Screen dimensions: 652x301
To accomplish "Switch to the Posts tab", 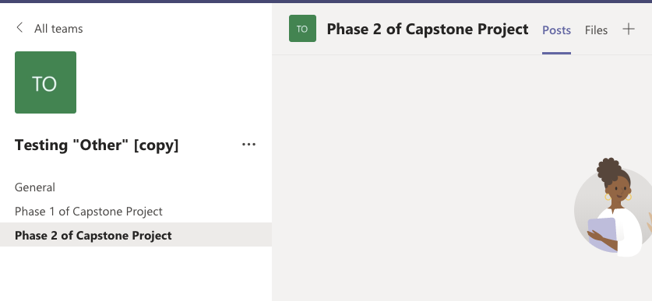I will [x=556, y=30].
